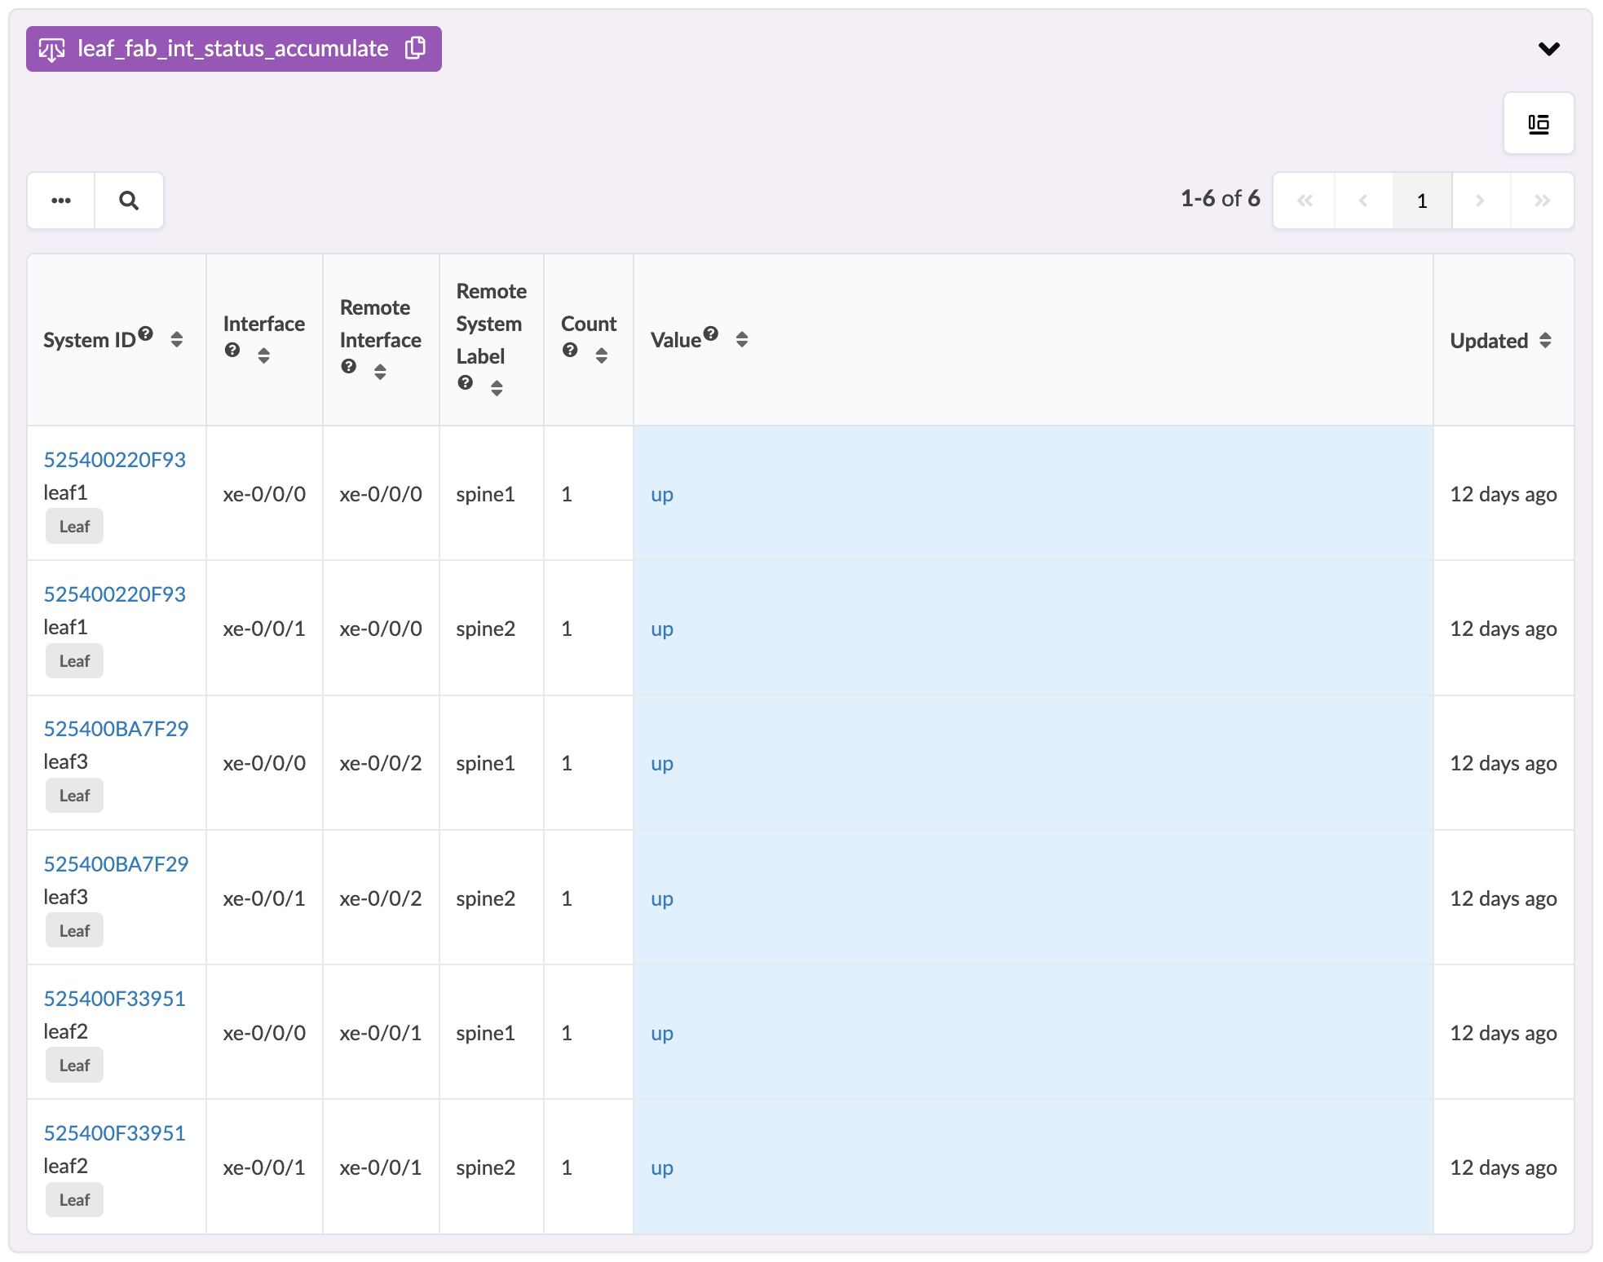Click the Leaf tag under leaf2 xe-0/0/1

click(x=74, y=1200)
